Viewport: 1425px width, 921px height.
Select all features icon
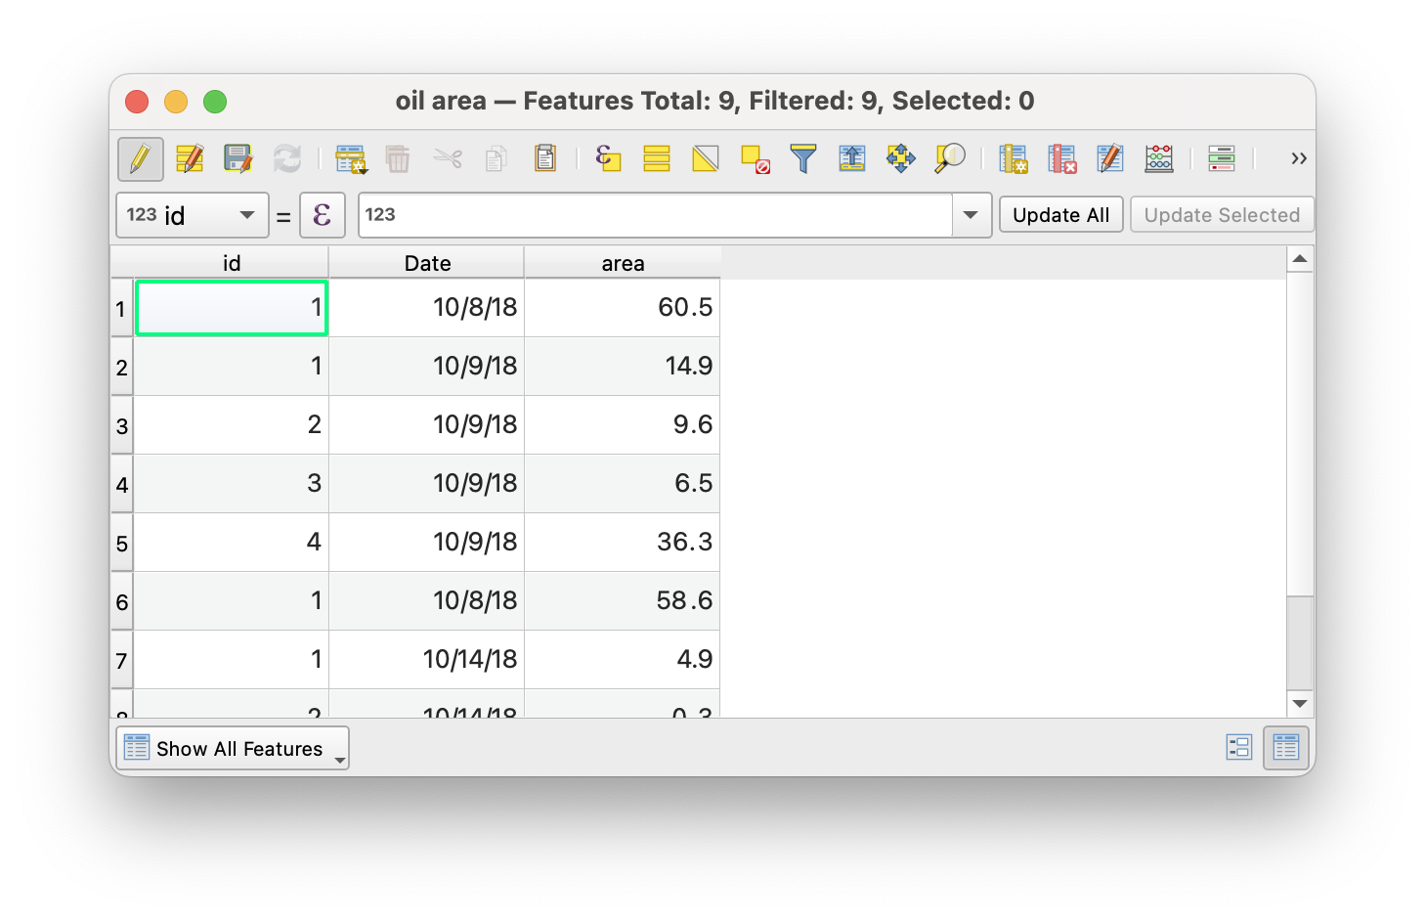(x=657, y=158)
